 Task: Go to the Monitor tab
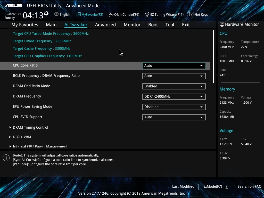(132, 25)
